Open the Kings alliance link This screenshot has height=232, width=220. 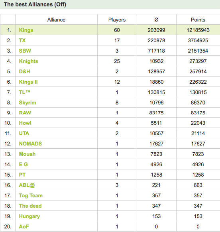click(x=26, y=30)
